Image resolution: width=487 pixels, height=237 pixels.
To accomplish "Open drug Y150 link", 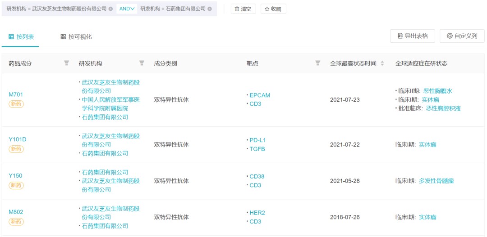I will click(15, 176).
